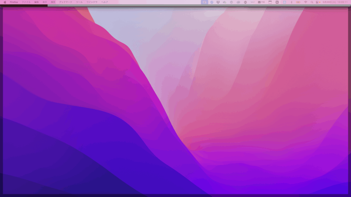Expand the ブックマーク menu

point(65,2)
